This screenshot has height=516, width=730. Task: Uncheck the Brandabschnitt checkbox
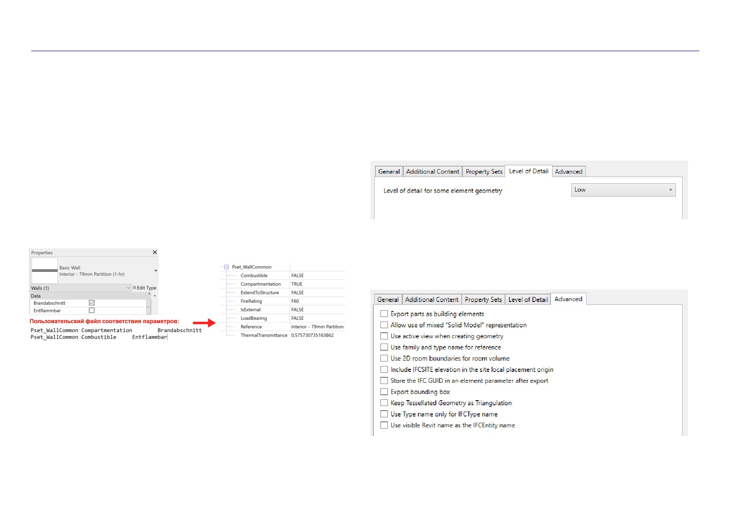tap(92, 303)
